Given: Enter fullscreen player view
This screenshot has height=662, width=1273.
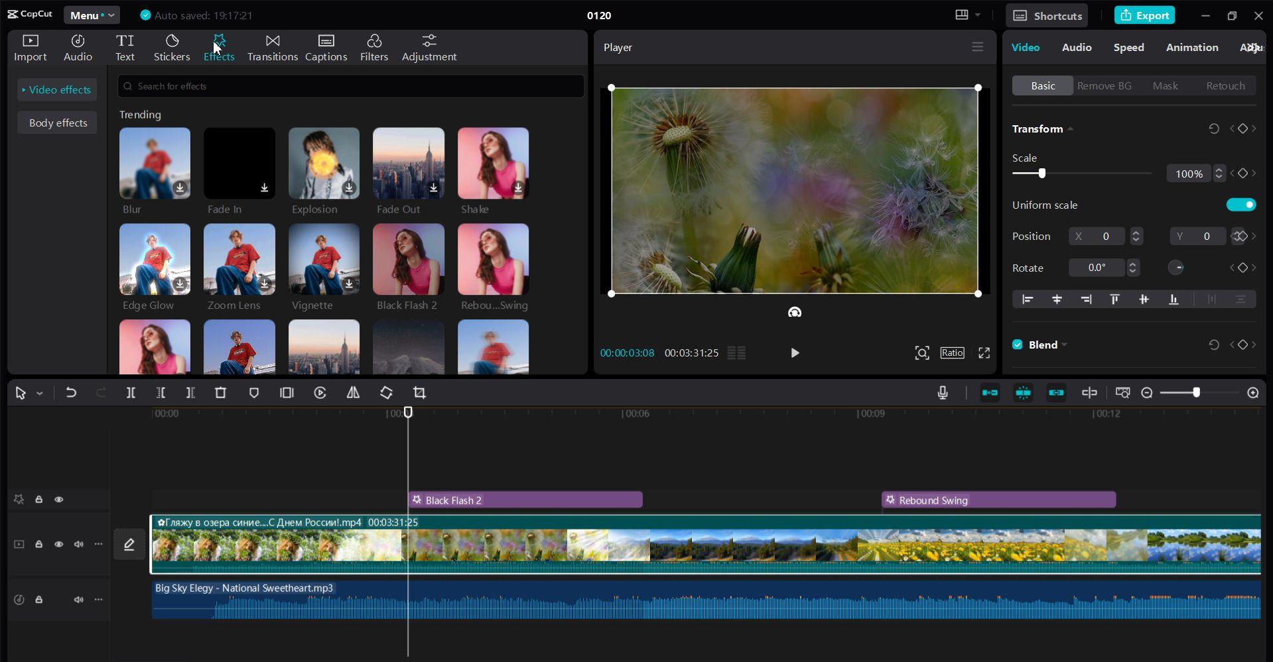Looking at the screenshot, I should pos(984,353).
